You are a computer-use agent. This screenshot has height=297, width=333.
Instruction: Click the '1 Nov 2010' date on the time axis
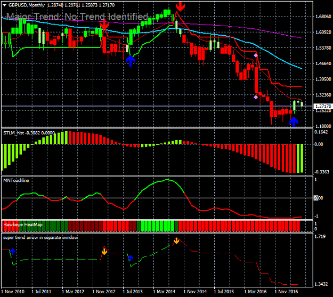13,292
